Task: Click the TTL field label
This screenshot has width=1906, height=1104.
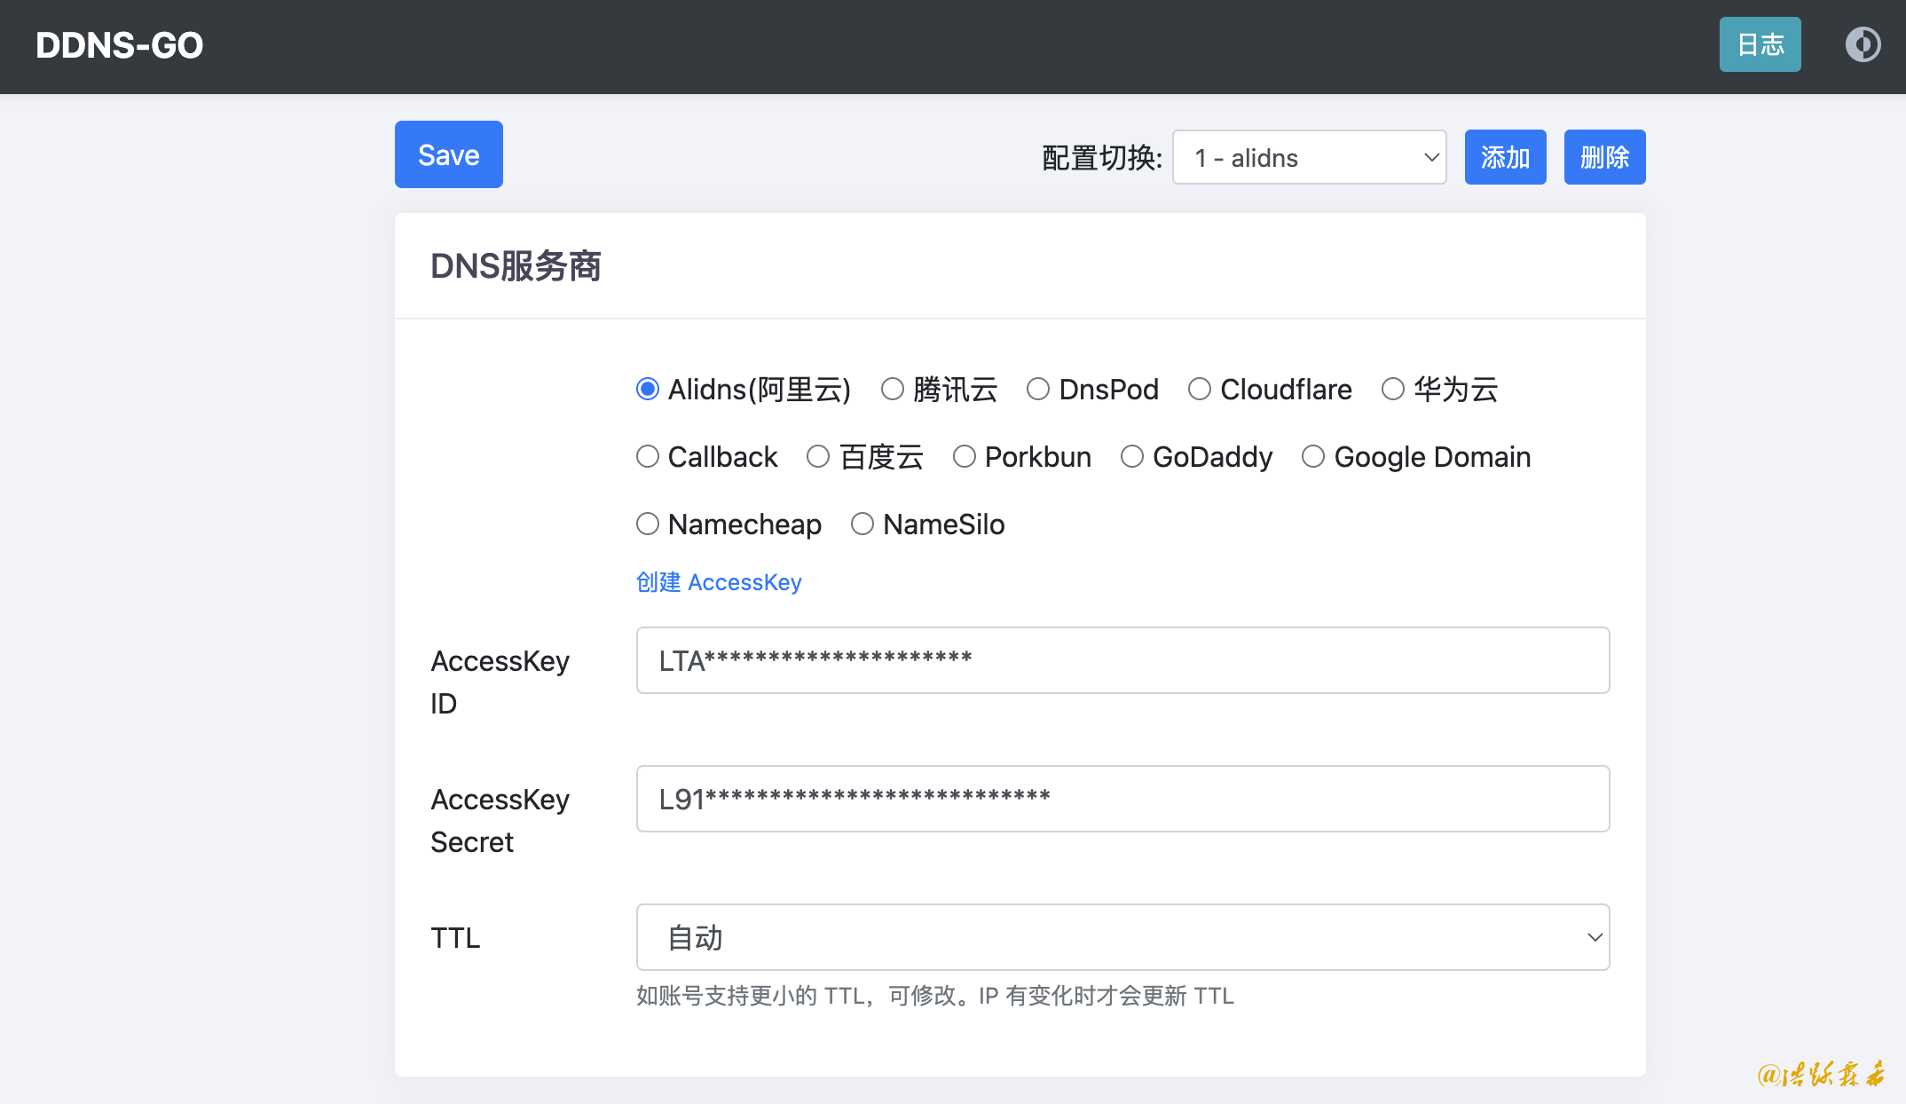Action: pyautogui.click(x=455, y=937)
